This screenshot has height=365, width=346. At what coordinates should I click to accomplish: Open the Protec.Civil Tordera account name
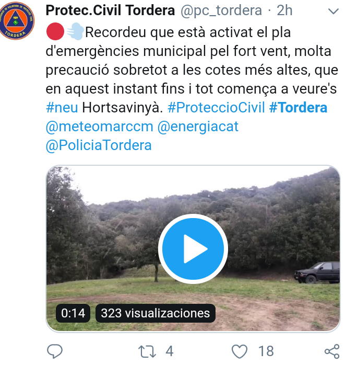coord(110,10)
